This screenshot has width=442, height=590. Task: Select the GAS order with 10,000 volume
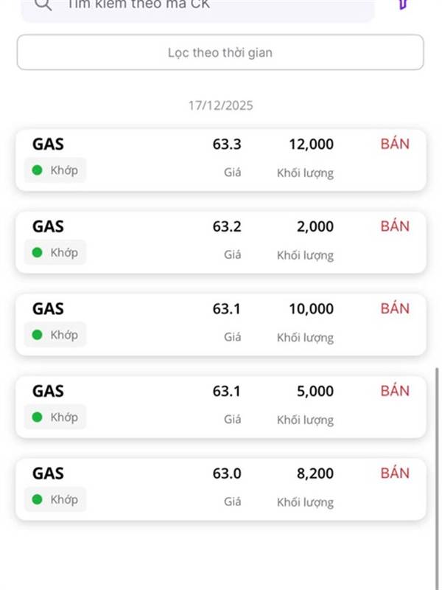coord(220,324)
